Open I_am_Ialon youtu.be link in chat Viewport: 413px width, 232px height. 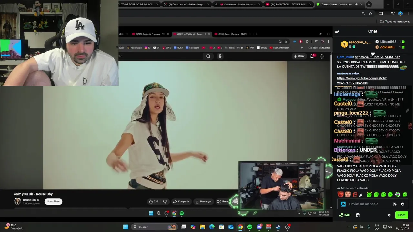pyautogui.click(x=368, y=59)
